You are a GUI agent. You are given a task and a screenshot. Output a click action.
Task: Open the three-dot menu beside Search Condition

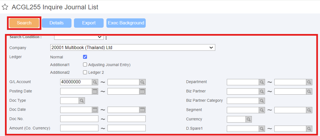[106, 38]
